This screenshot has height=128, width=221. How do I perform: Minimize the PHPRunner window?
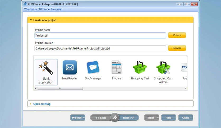coord(179,4)
